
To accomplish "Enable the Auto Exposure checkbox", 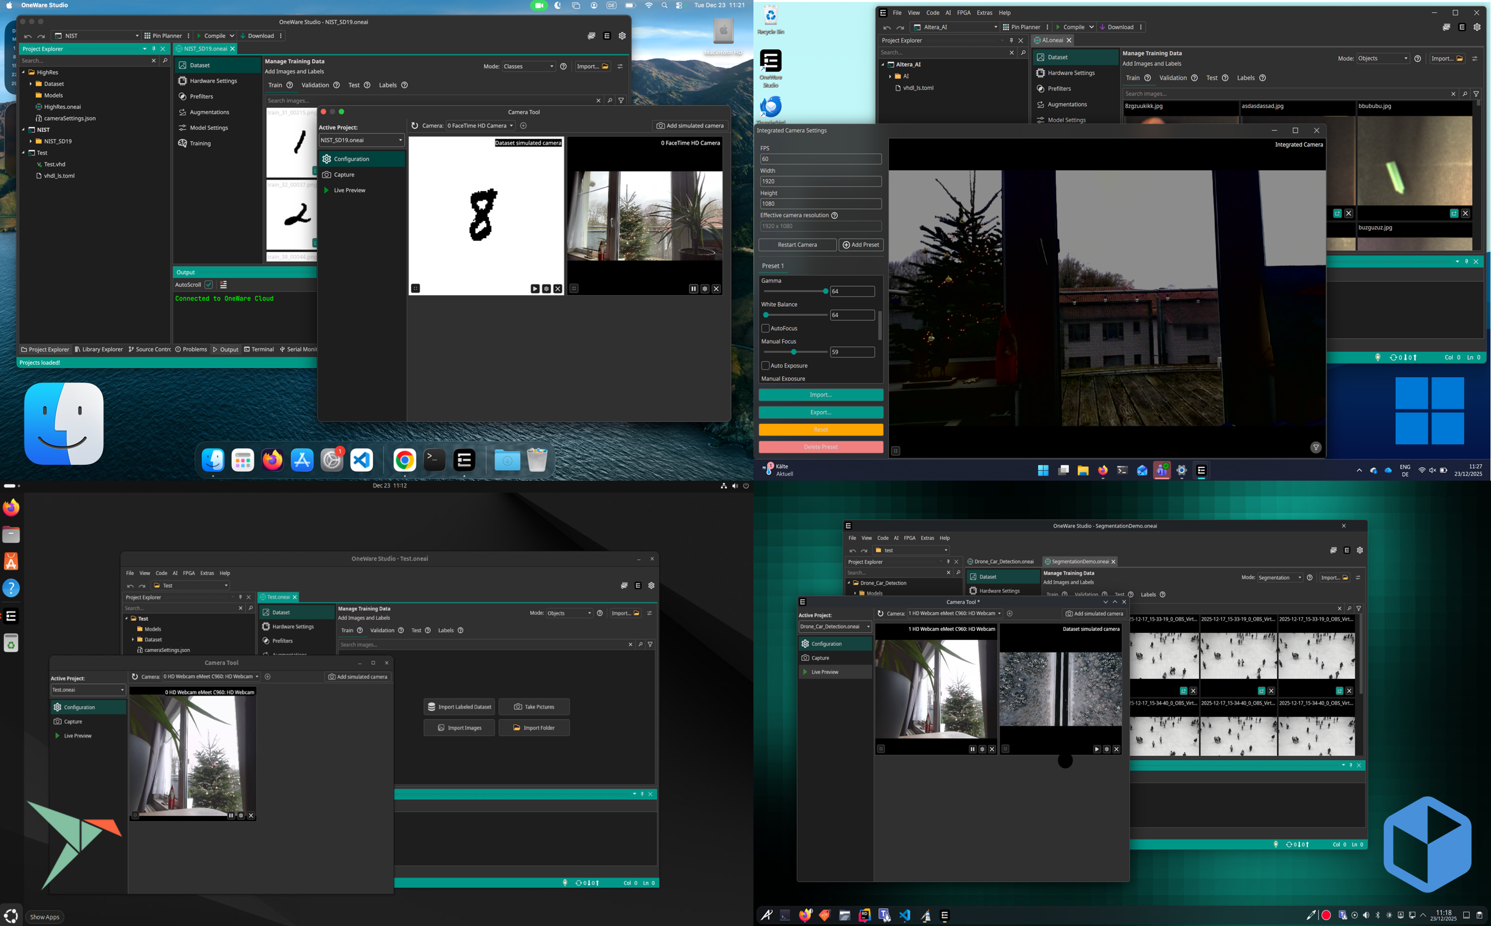I will [x=765, y=365].
